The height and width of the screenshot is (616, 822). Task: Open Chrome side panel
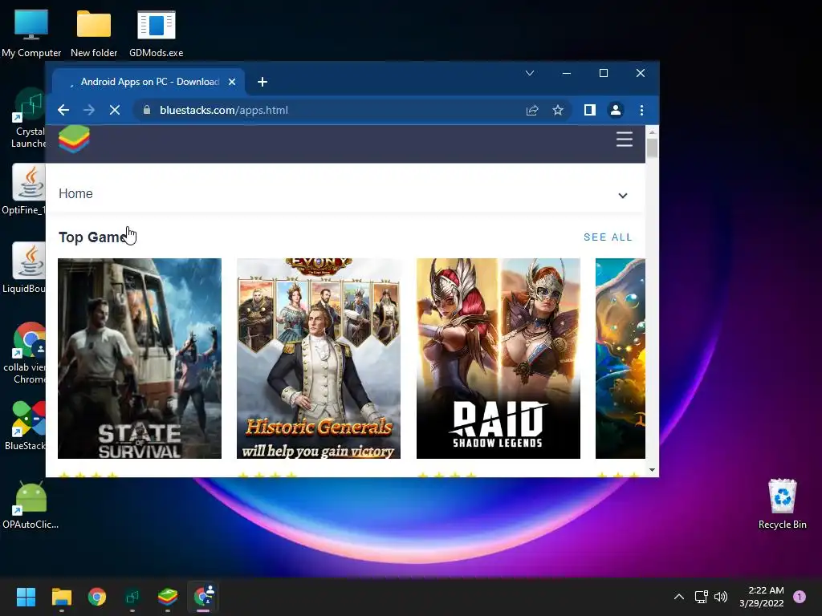point(590,110)
